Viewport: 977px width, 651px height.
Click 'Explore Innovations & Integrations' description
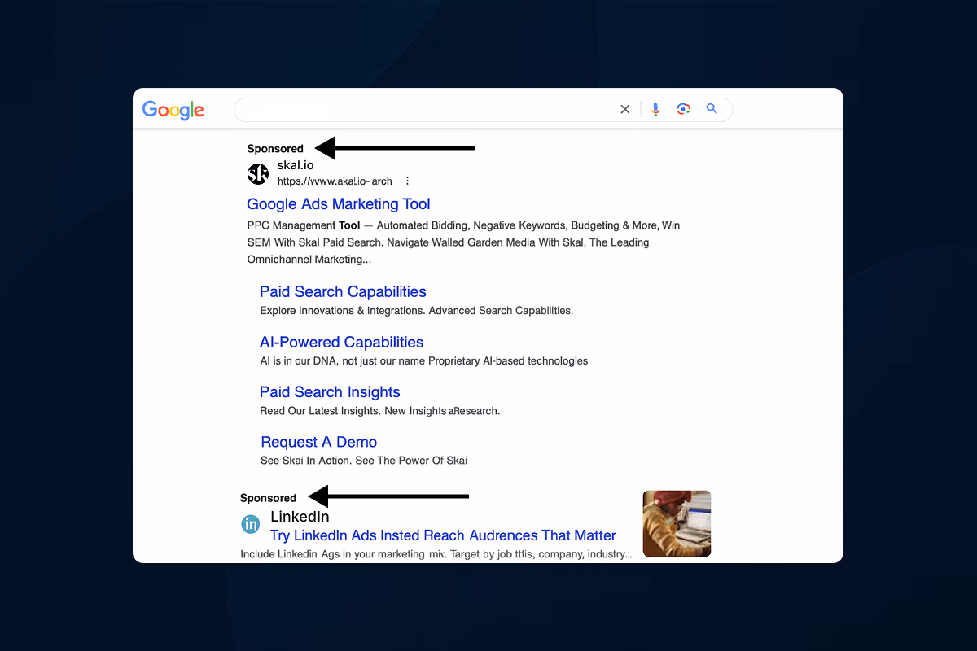coord(416,311)
